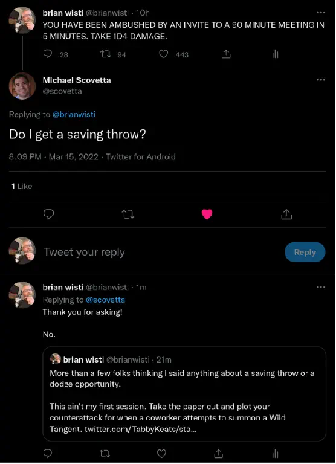The image size is (336, 464).
Task: Focus the Tweet your reply field
Action: click(x=160, y=252)
